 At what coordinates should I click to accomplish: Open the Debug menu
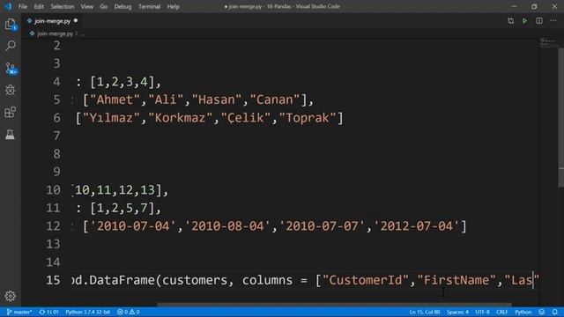(x=122, y=6)
